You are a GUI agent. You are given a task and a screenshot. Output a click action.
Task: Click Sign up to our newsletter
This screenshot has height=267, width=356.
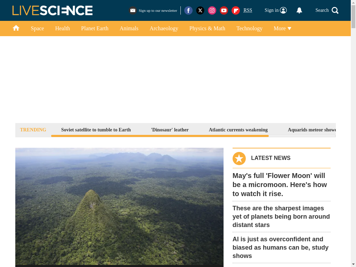coord(158,11)
